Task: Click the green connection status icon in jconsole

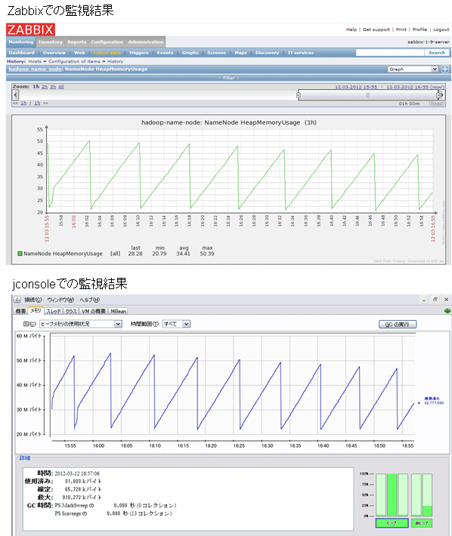Action: (x=447, y=311)
